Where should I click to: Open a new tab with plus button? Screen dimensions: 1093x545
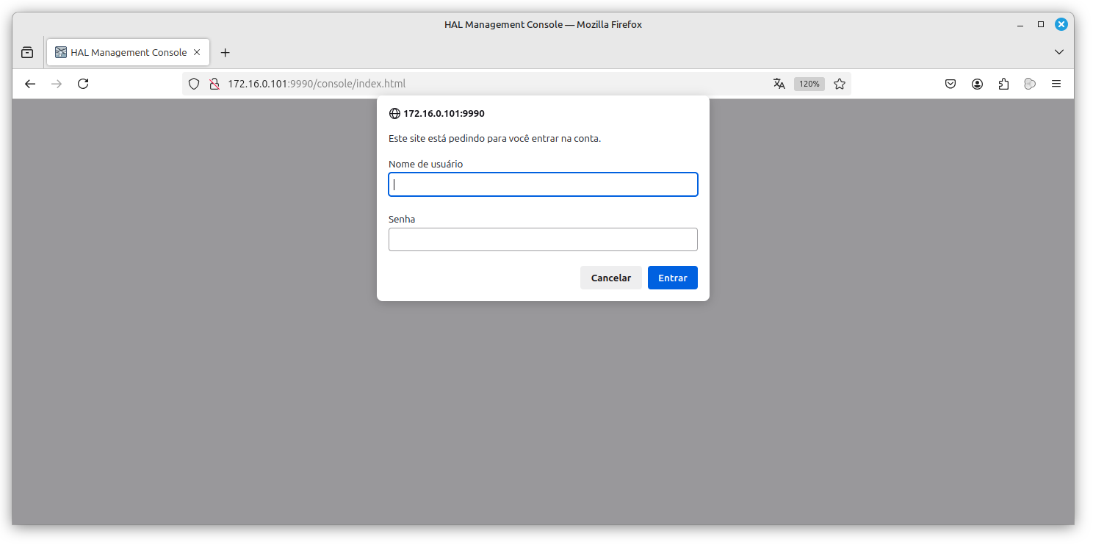(x=226, y=52)
